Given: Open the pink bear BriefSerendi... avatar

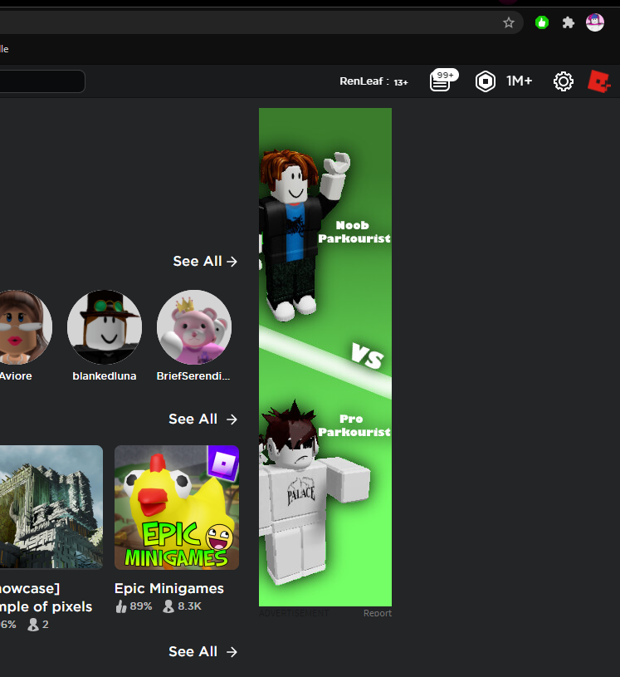Looking at the screenshot, I should [x=194, y=327].
